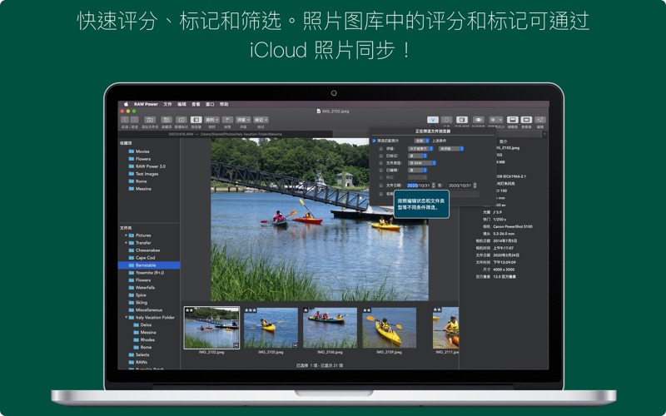Click the 编辑 edit toolbar icon
Image resolution: width=666 pixels, height=416 pixels.
[540, 120]
